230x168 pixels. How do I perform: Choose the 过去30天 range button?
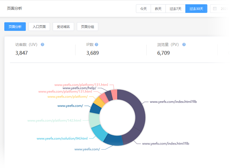pos(196,9)
